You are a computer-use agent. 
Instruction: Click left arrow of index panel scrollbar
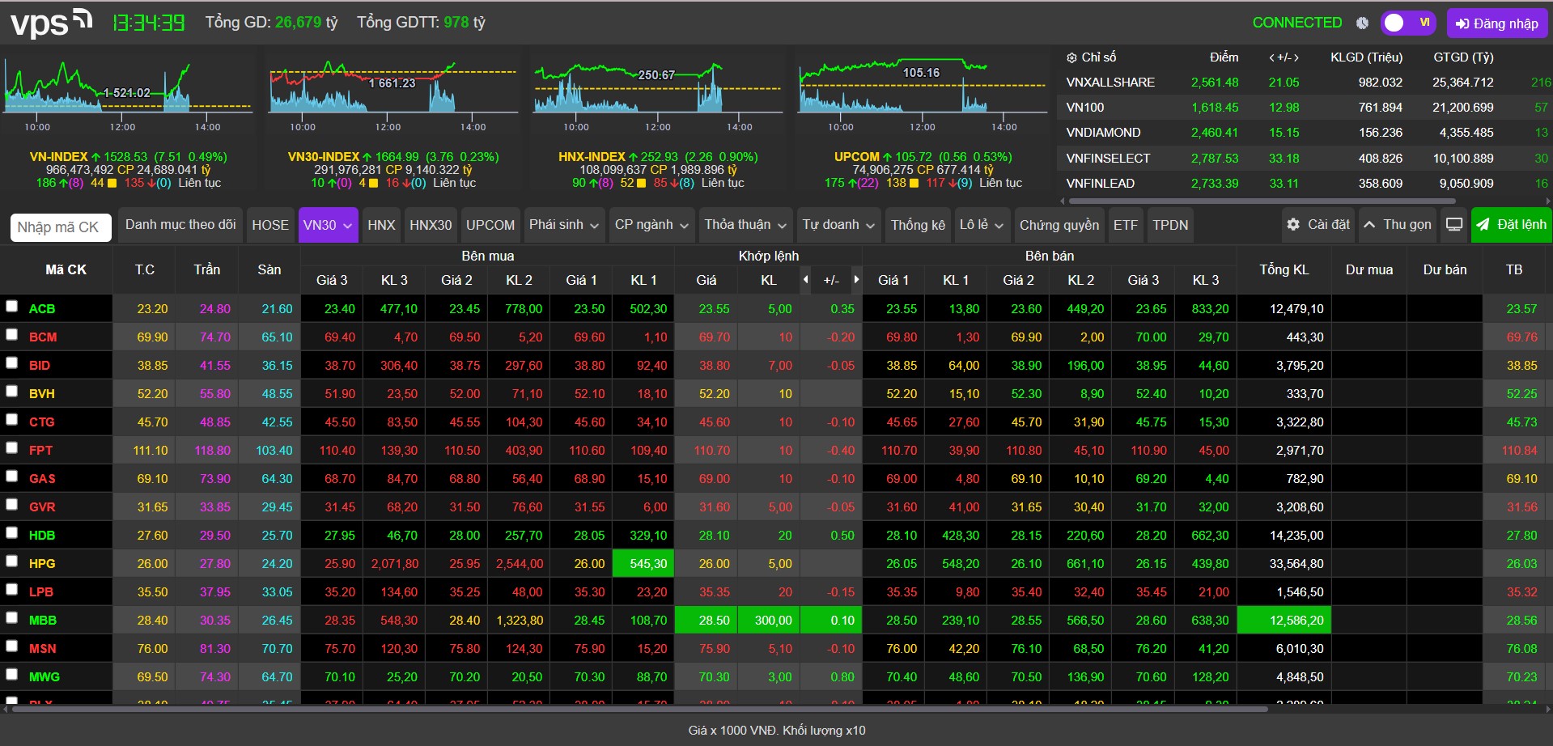click(x=1062, y=201)
